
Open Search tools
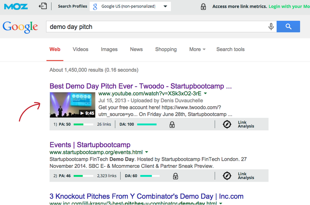click(230, 49)
